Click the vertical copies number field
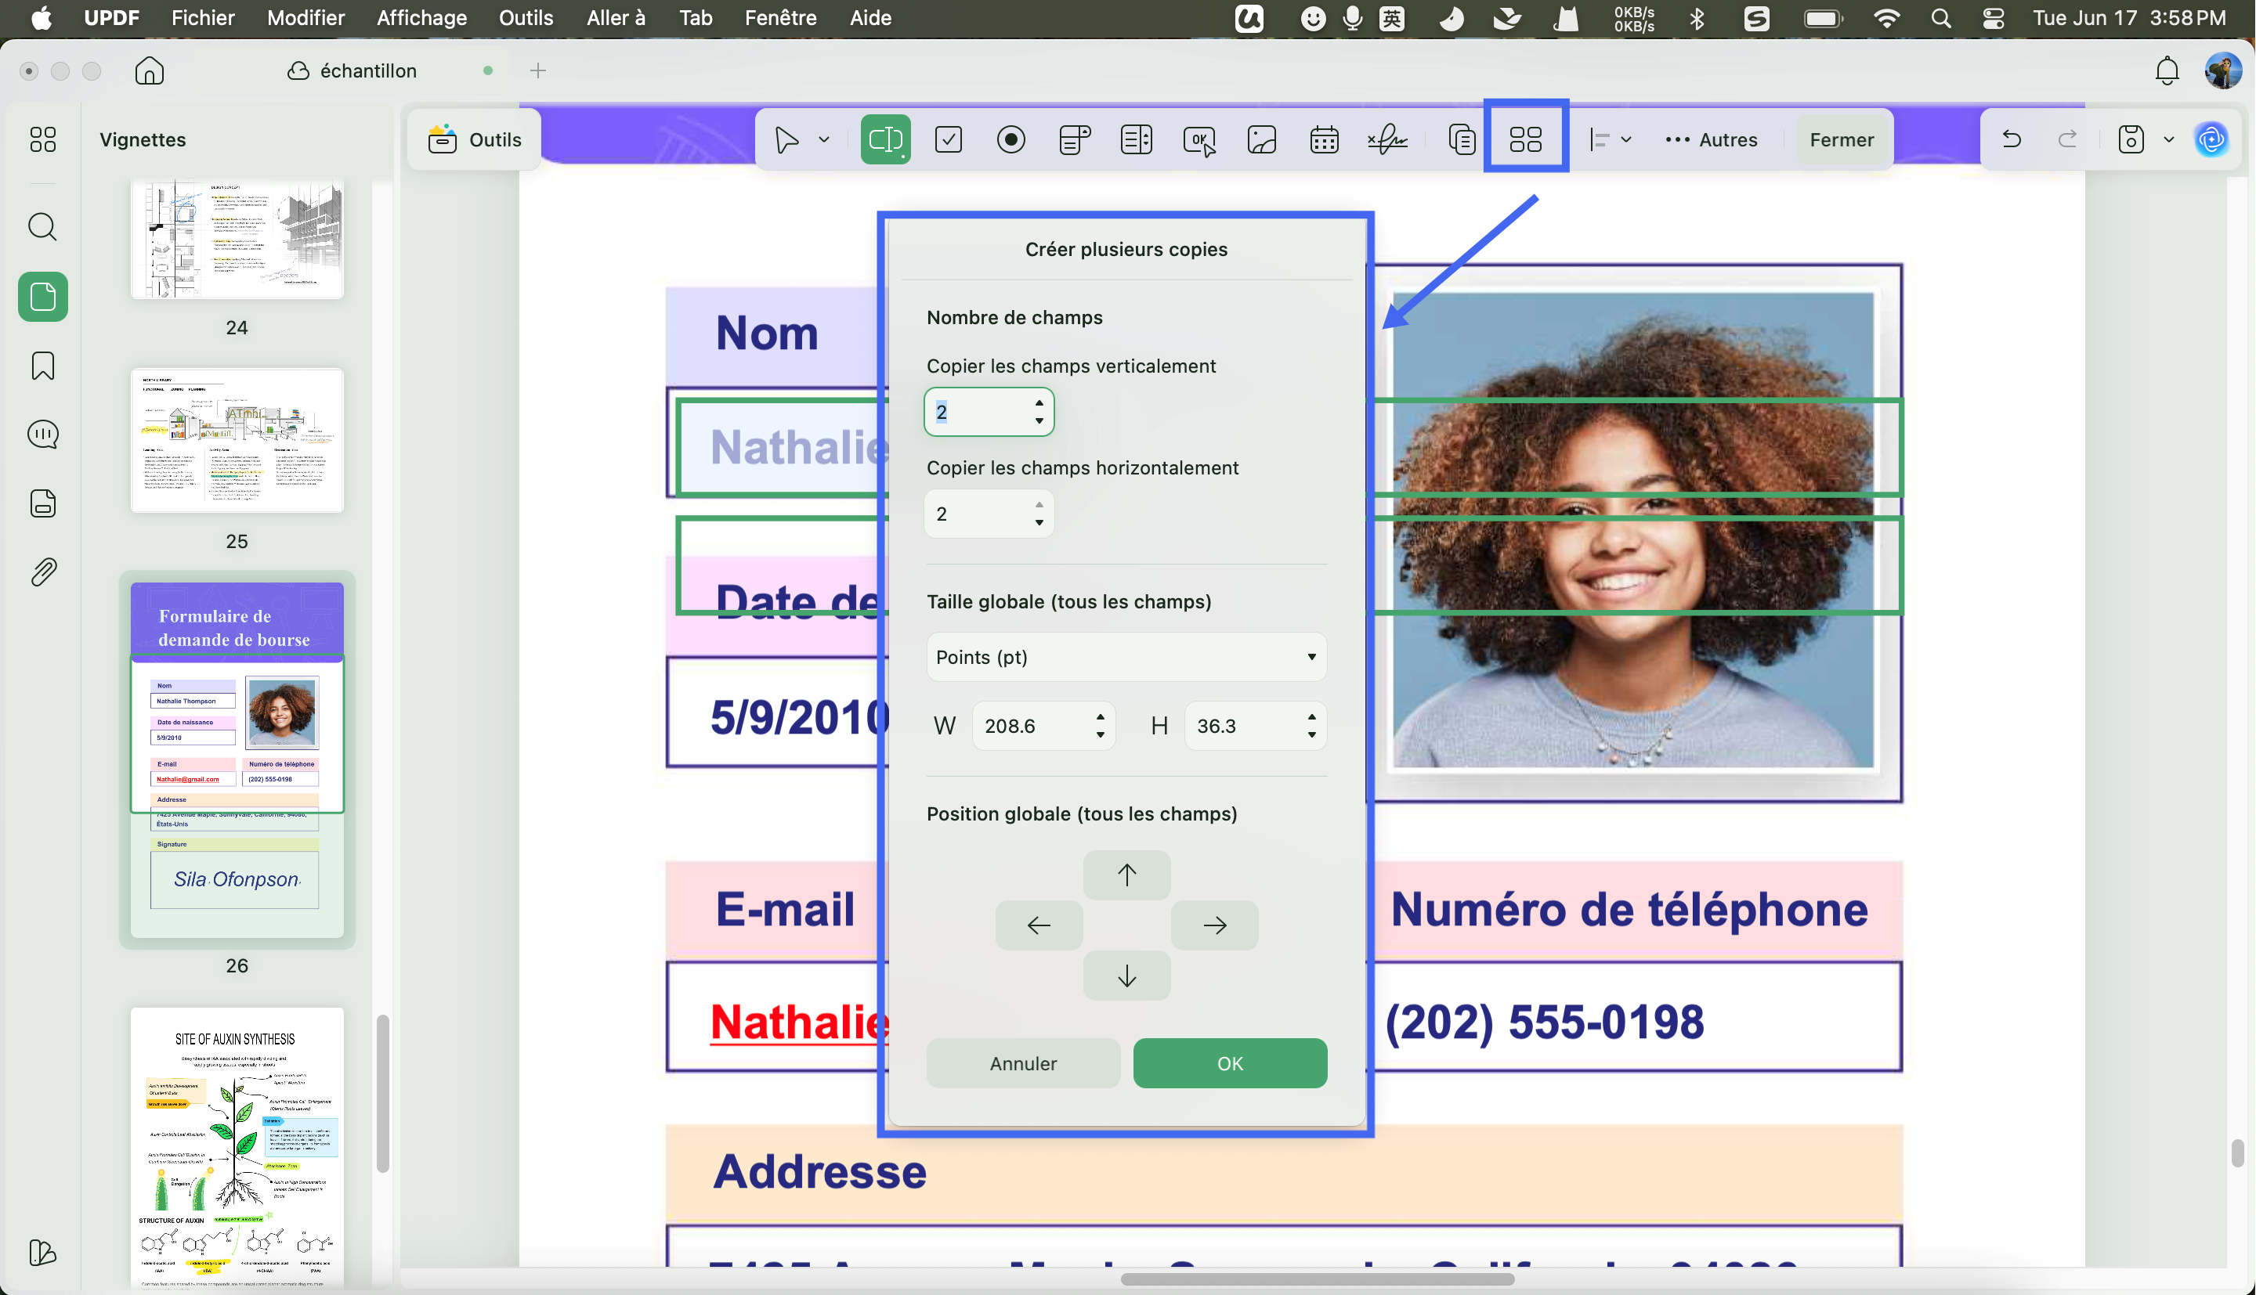 [x=989, y=412]
